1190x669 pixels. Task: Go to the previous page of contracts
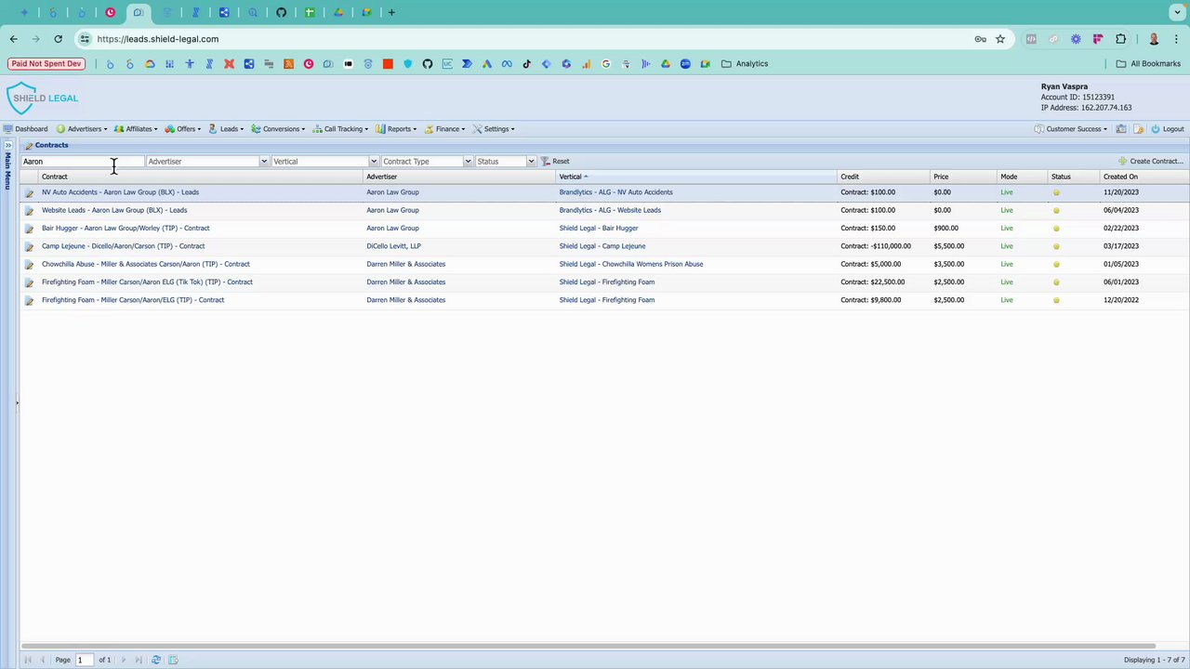[x=44, y=660]
